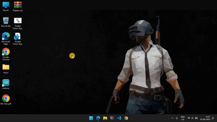Open This PC desktop icon

click(6, 6)
